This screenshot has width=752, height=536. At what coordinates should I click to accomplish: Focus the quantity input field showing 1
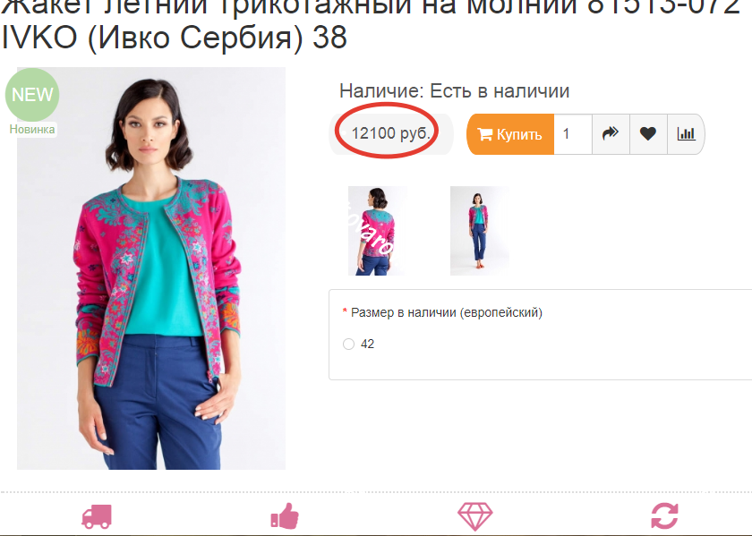coord(573,134)
